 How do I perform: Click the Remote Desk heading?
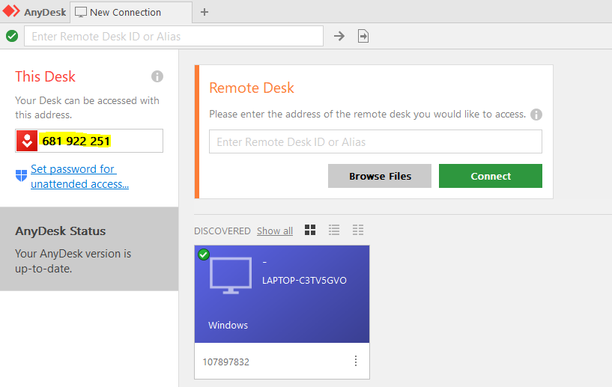point(252,88)
